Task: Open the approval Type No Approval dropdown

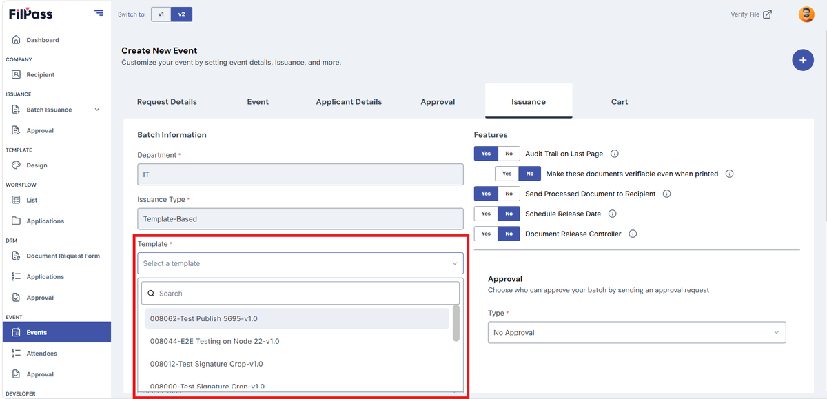Action: (637, 332)
